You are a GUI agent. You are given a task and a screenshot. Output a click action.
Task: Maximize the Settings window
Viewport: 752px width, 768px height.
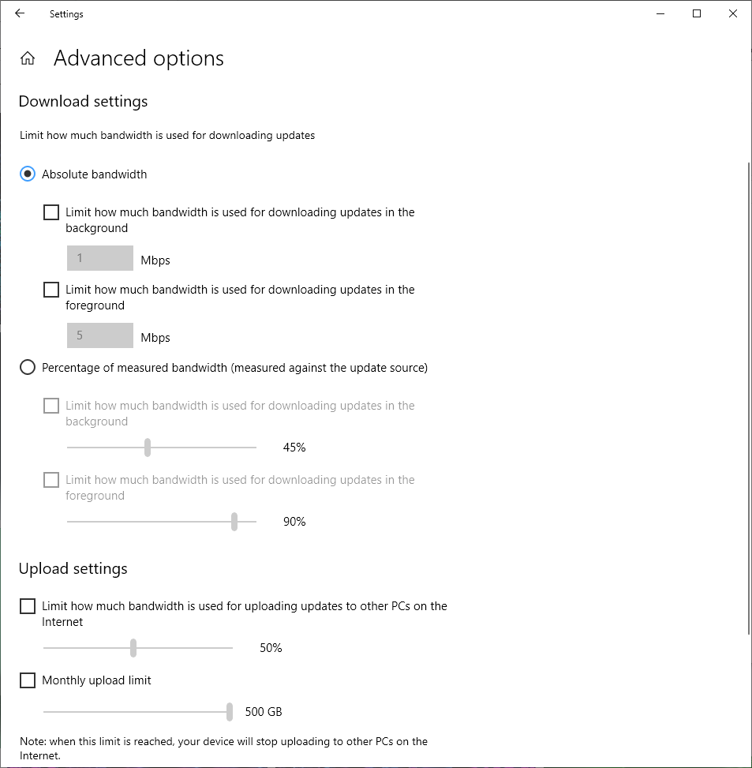(697, 13)
